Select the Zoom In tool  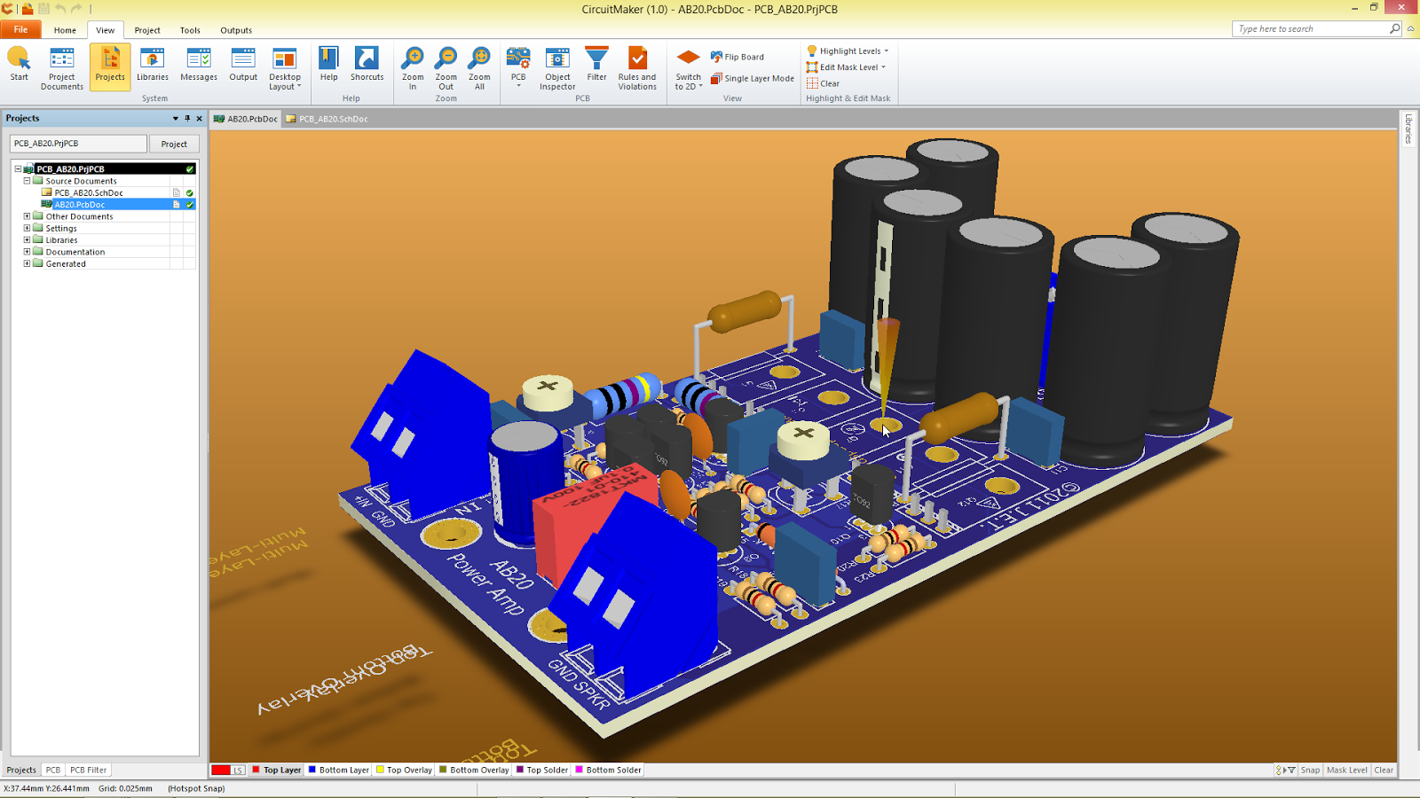tap(412, 66)
